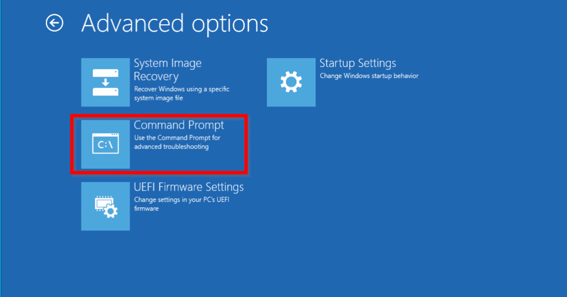
Task: Click the UEFI Firmware chip and gear icon
Action: click(x=105, y=206)
